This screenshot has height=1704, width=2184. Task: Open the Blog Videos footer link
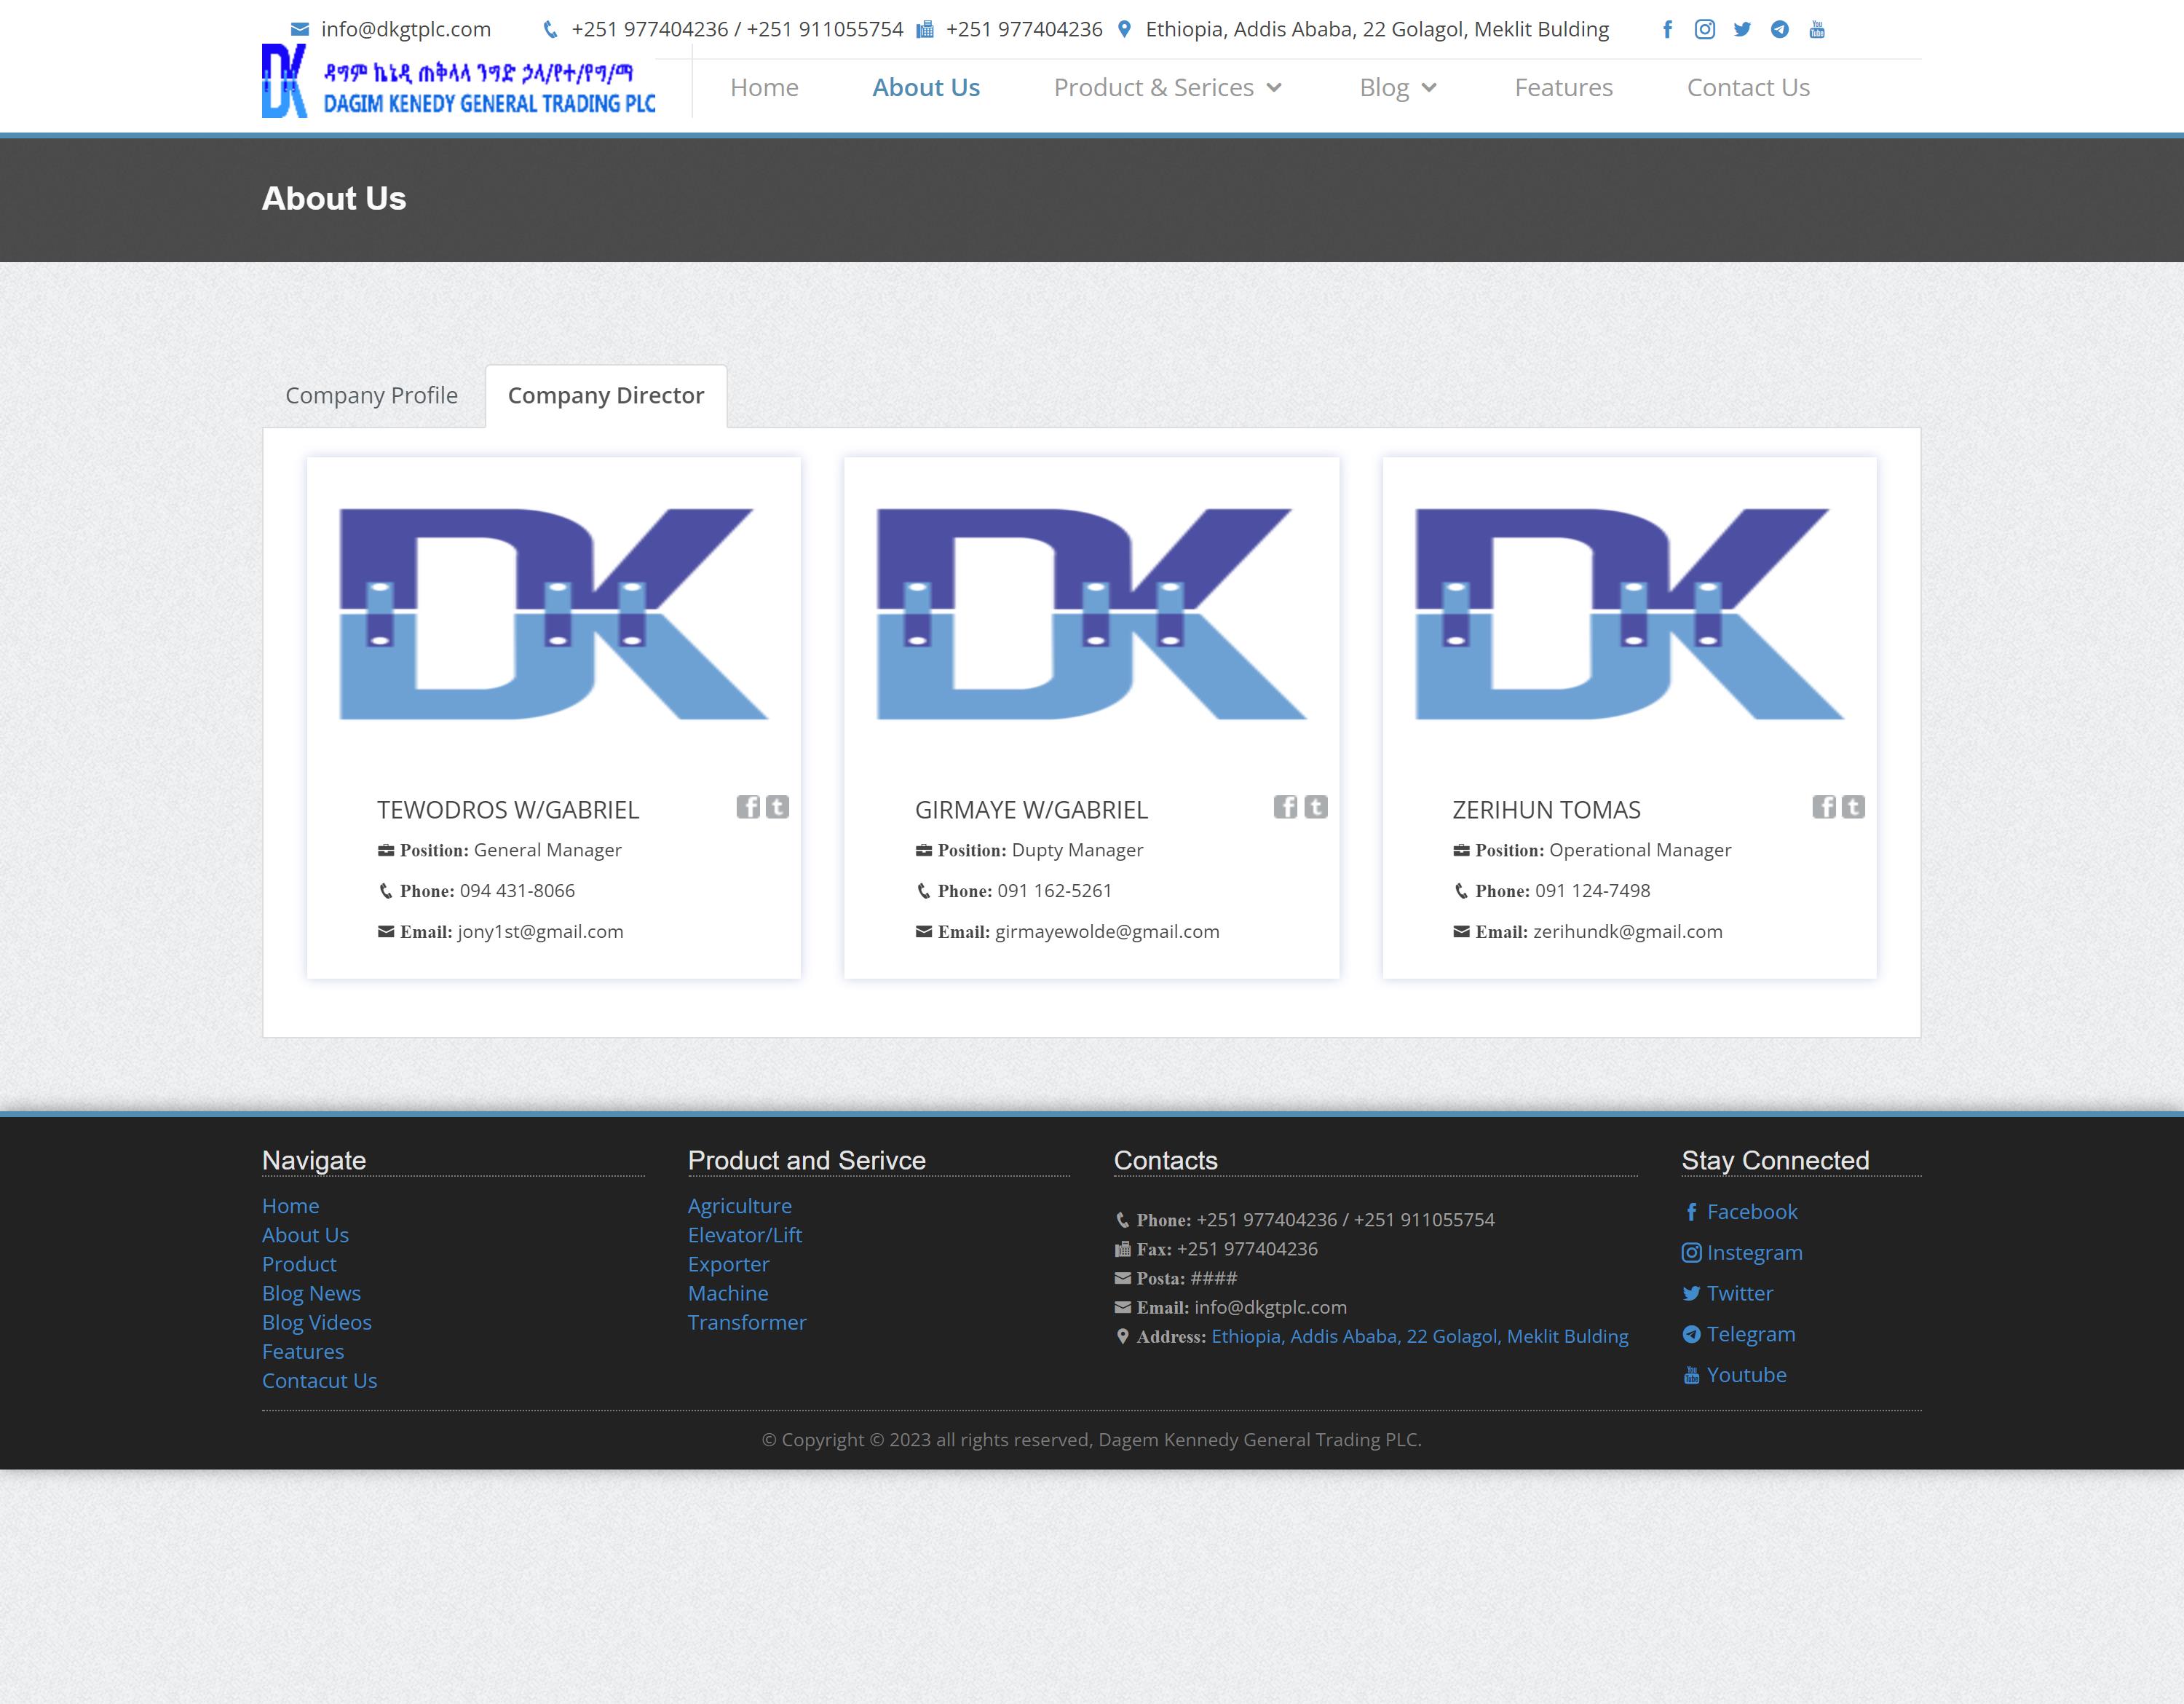coord(316,1322)
